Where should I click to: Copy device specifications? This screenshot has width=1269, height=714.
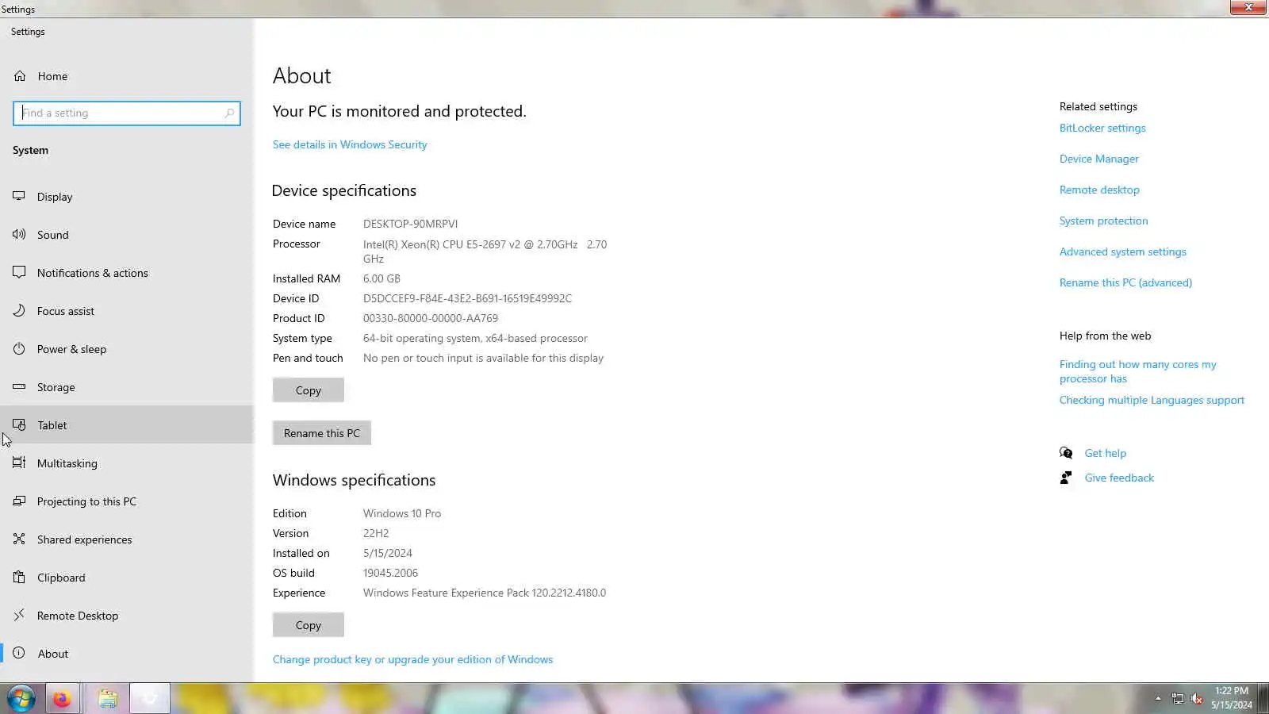[309, 390]
